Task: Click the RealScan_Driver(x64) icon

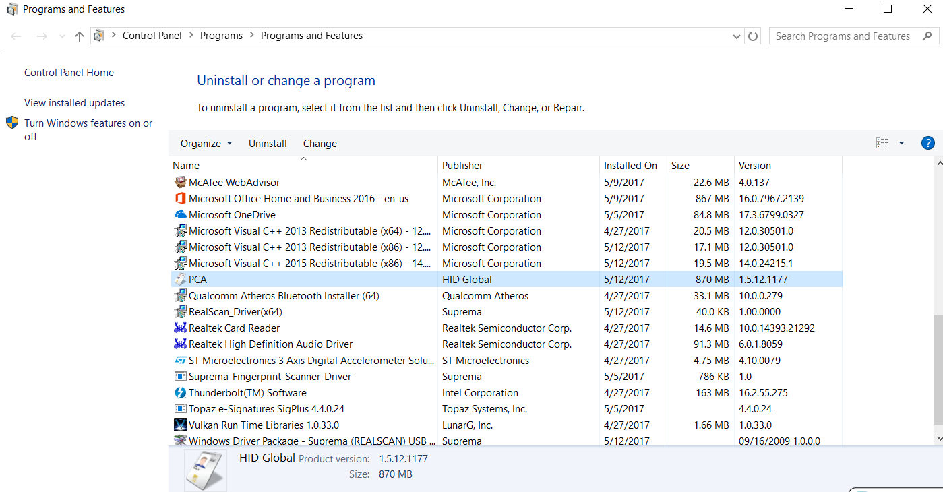Action: click(x=180, y=312)
